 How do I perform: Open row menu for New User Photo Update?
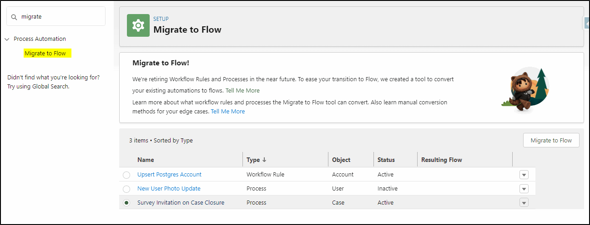coord(524,189)
